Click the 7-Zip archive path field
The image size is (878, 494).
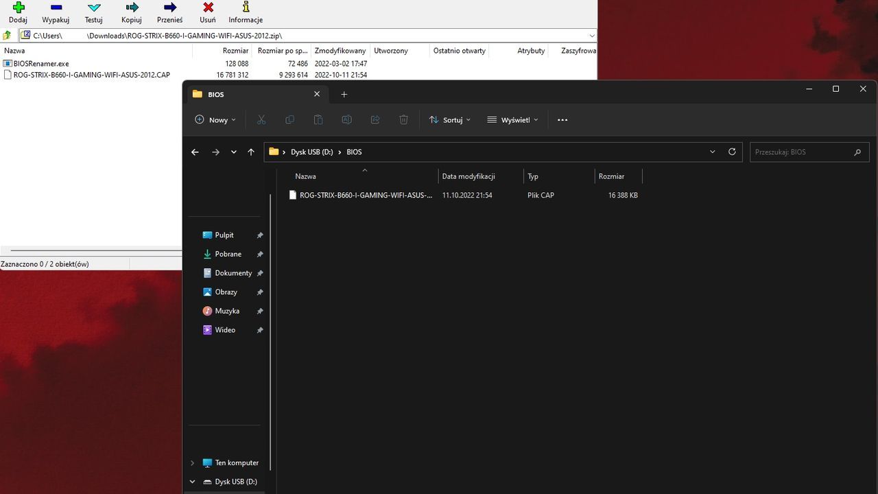click(307, 36)
